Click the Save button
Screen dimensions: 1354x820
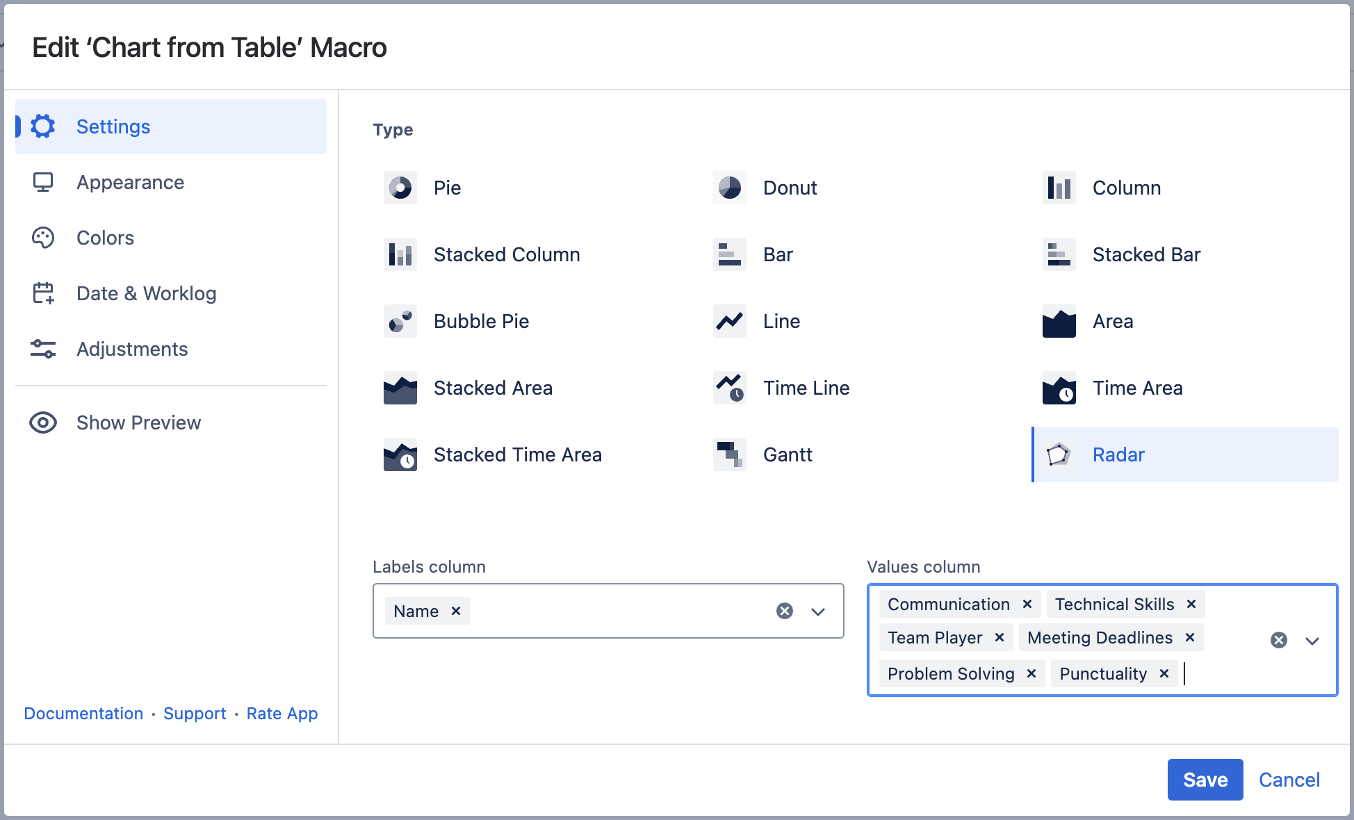(1205, 780)
